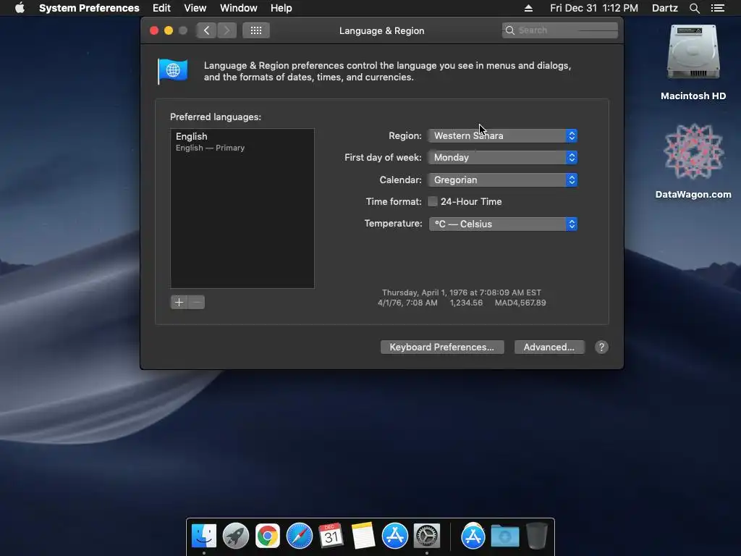Show all preferences grid button
The height and width of the screenshot is (556, 741).
coord(256,30)
